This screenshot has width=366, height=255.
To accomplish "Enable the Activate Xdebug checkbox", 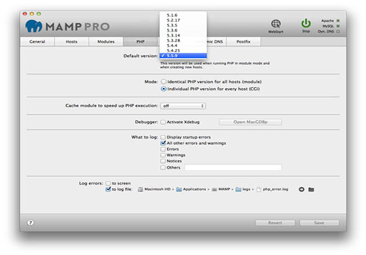I will (163, 122).
